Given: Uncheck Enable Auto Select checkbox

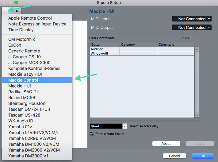Looking at the screenshot, I should coord(92,134).
